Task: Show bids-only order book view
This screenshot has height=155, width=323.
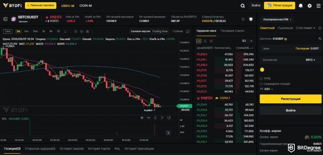Action: [x=205, y=41]
